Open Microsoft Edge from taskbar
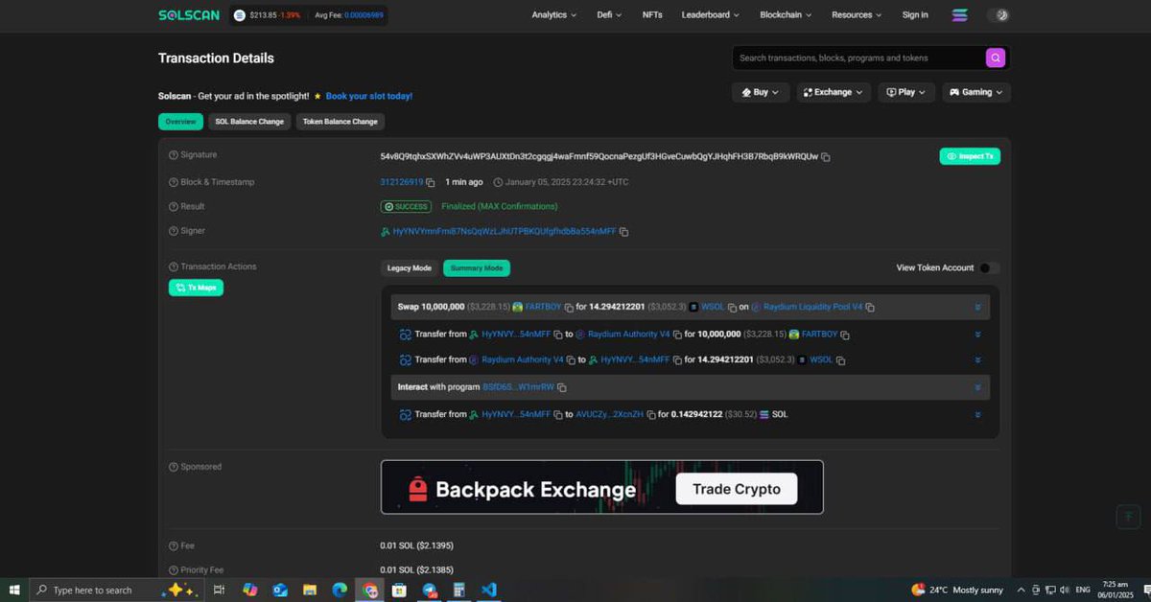Viewport: 1151px width, 602px height. tap(339, 590)
